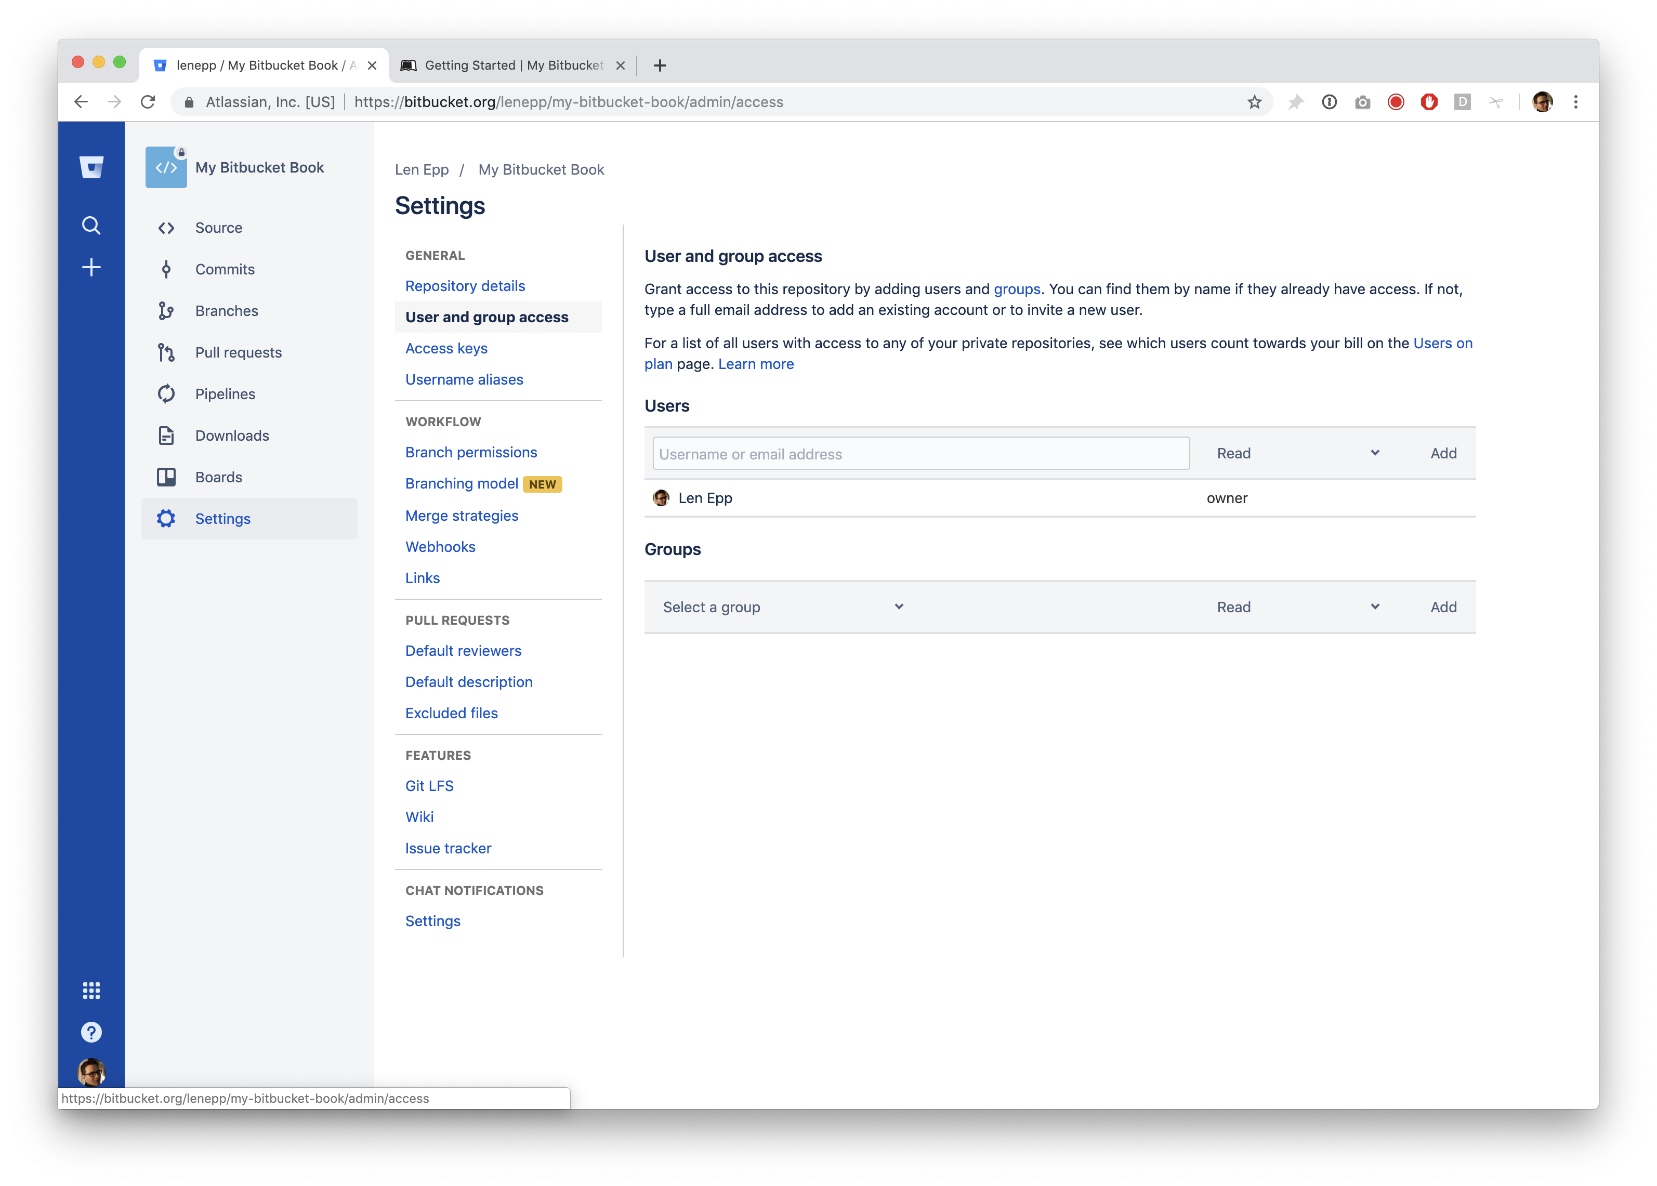This screenshot has width=1657, height=1186.
Task: Click My Bitbucket Book breadcrumb link
Action: (x=541, y=169)
